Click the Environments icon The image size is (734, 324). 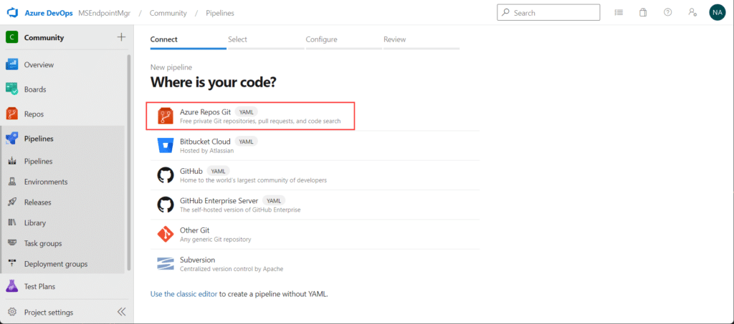12,182
